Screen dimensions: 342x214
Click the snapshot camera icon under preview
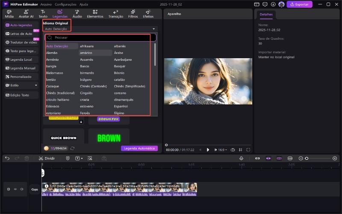click(233, 150)
